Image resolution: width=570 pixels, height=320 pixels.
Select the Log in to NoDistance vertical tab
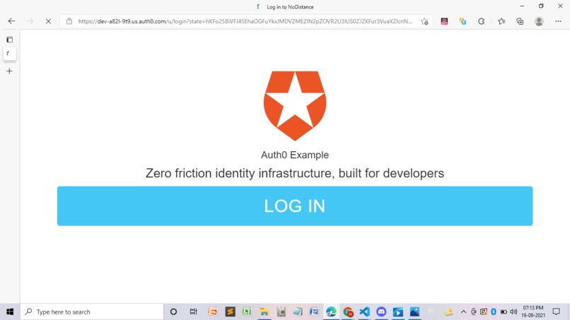tap(9, 54)
